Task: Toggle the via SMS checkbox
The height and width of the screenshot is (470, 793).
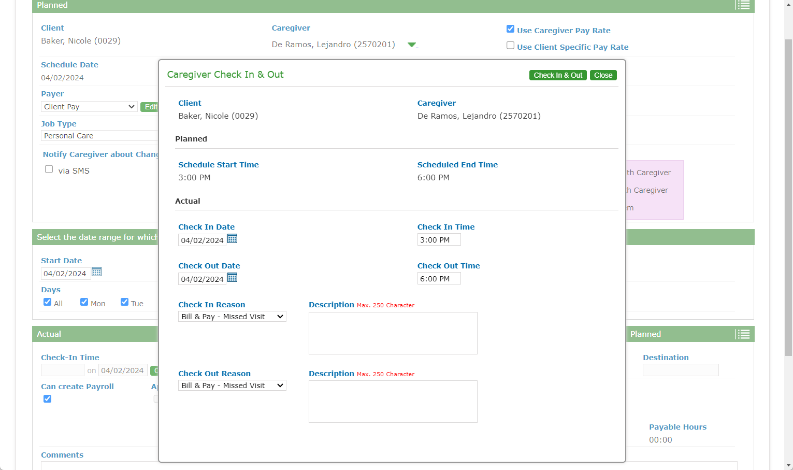Action: tap(49, 169)
